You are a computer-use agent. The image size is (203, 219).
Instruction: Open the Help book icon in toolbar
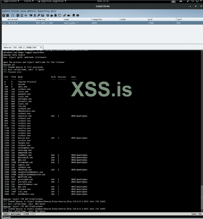point(74,15)
